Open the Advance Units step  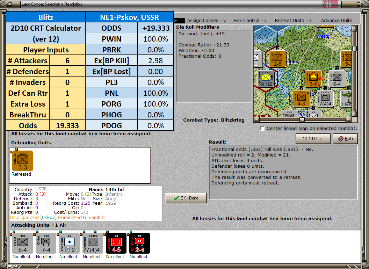pyautogui.click(x=337, y=21)
